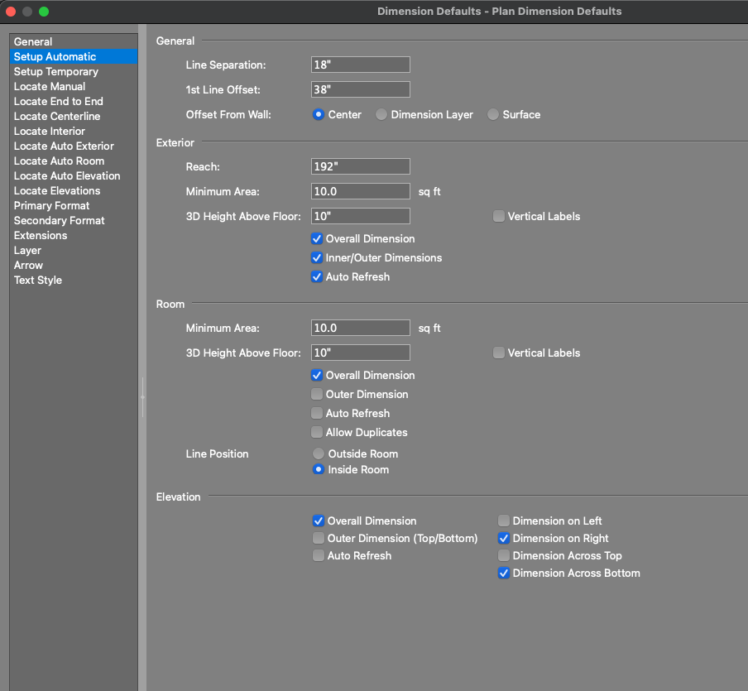The width and height of the screenshot is (748, 691).
Task: Disable Exterior Auto Refresh
Action: [x=317, y=277]
